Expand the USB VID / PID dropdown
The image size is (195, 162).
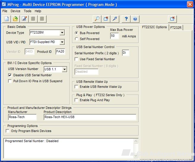(62, 42)
